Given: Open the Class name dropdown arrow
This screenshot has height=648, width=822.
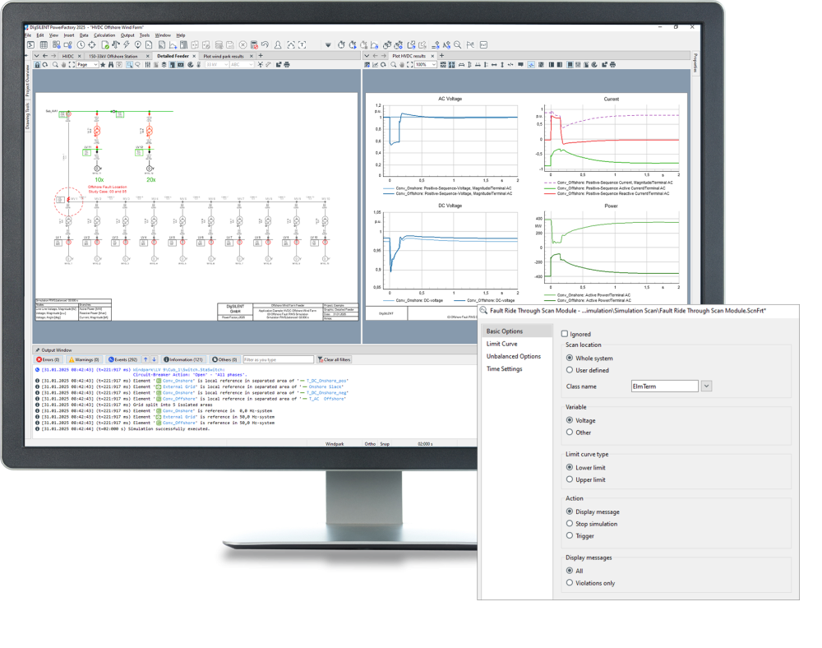Looking at the screenshot, I should coord(707,386).
